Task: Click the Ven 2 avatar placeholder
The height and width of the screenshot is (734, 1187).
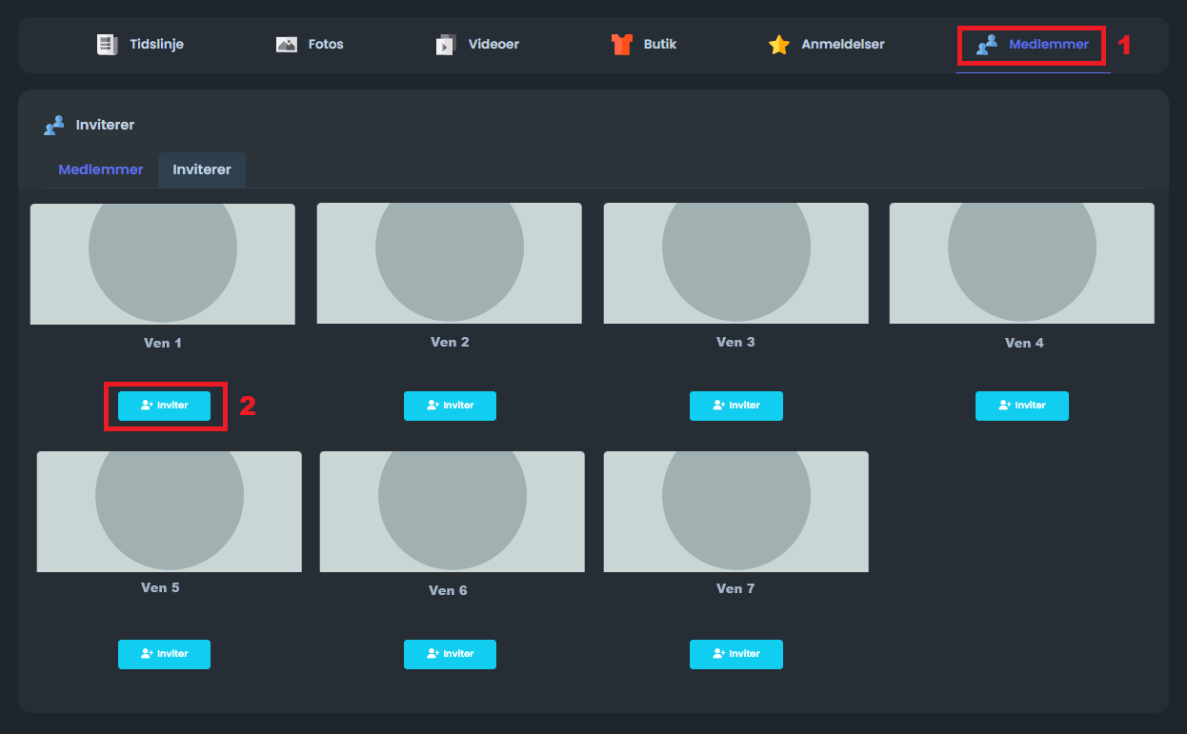Action: tap(450, 264)
